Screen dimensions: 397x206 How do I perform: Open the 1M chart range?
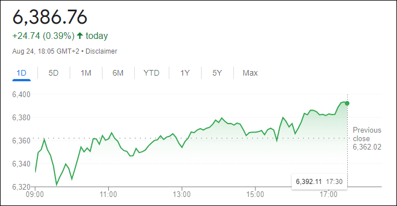tap(86, 73)
